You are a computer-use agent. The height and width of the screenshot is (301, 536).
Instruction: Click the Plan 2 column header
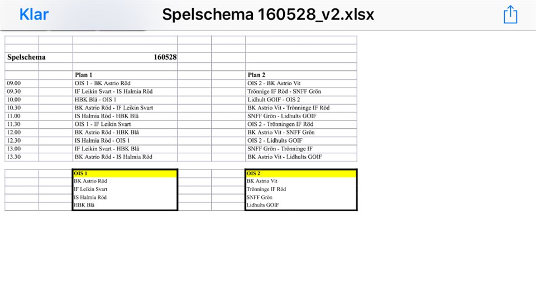pos(257,75)
